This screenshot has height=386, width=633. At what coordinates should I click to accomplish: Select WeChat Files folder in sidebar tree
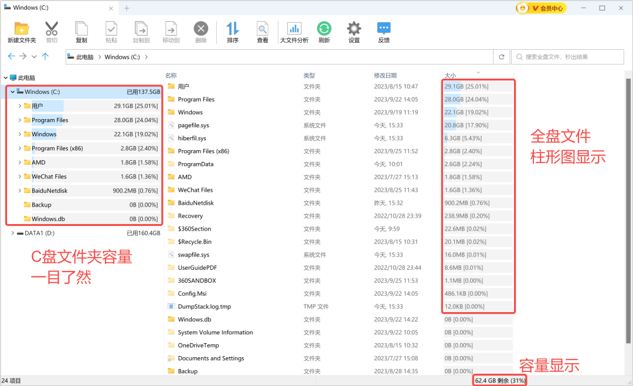(x=49, y=177)
